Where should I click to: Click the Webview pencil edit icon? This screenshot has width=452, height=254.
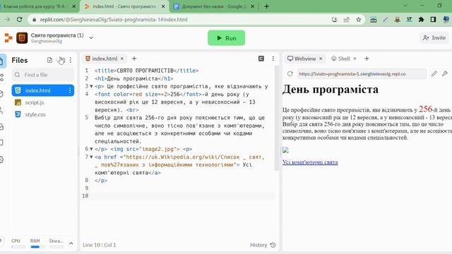[x=434, y=73]
